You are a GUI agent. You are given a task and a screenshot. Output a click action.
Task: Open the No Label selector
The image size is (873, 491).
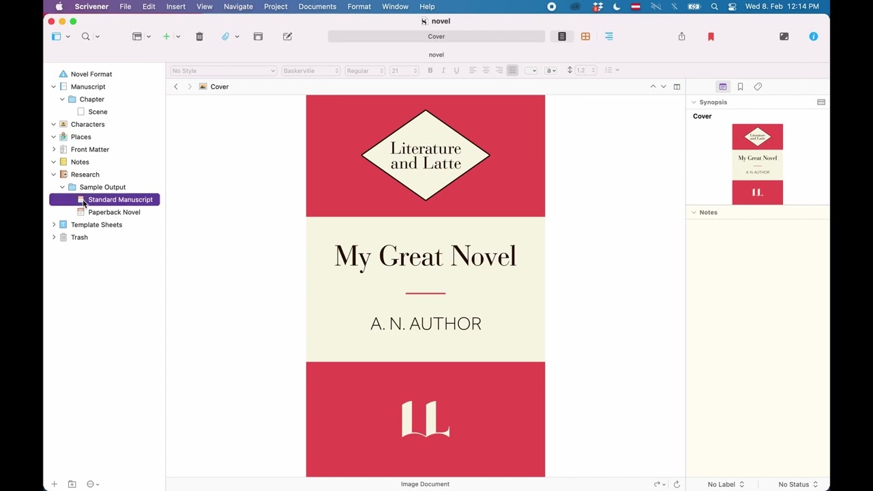(x=726, y=484)
